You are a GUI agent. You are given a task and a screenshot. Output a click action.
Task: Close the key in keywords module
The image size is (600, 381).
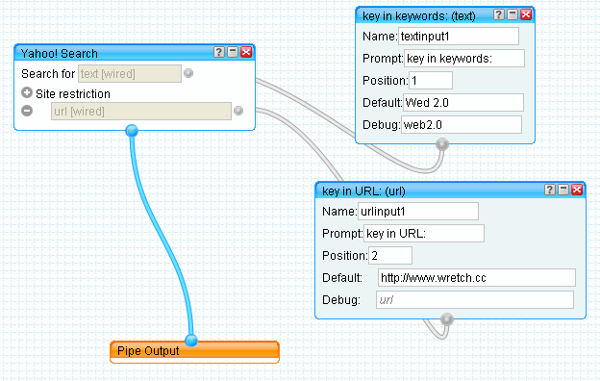click(x=526, y=14)
